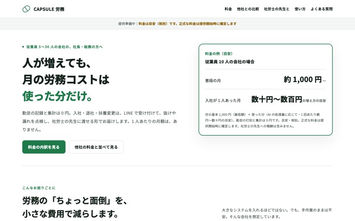Click the green 料金の内訳を見る button
Viewport: 355px width, 221px height.
[44, 147]
